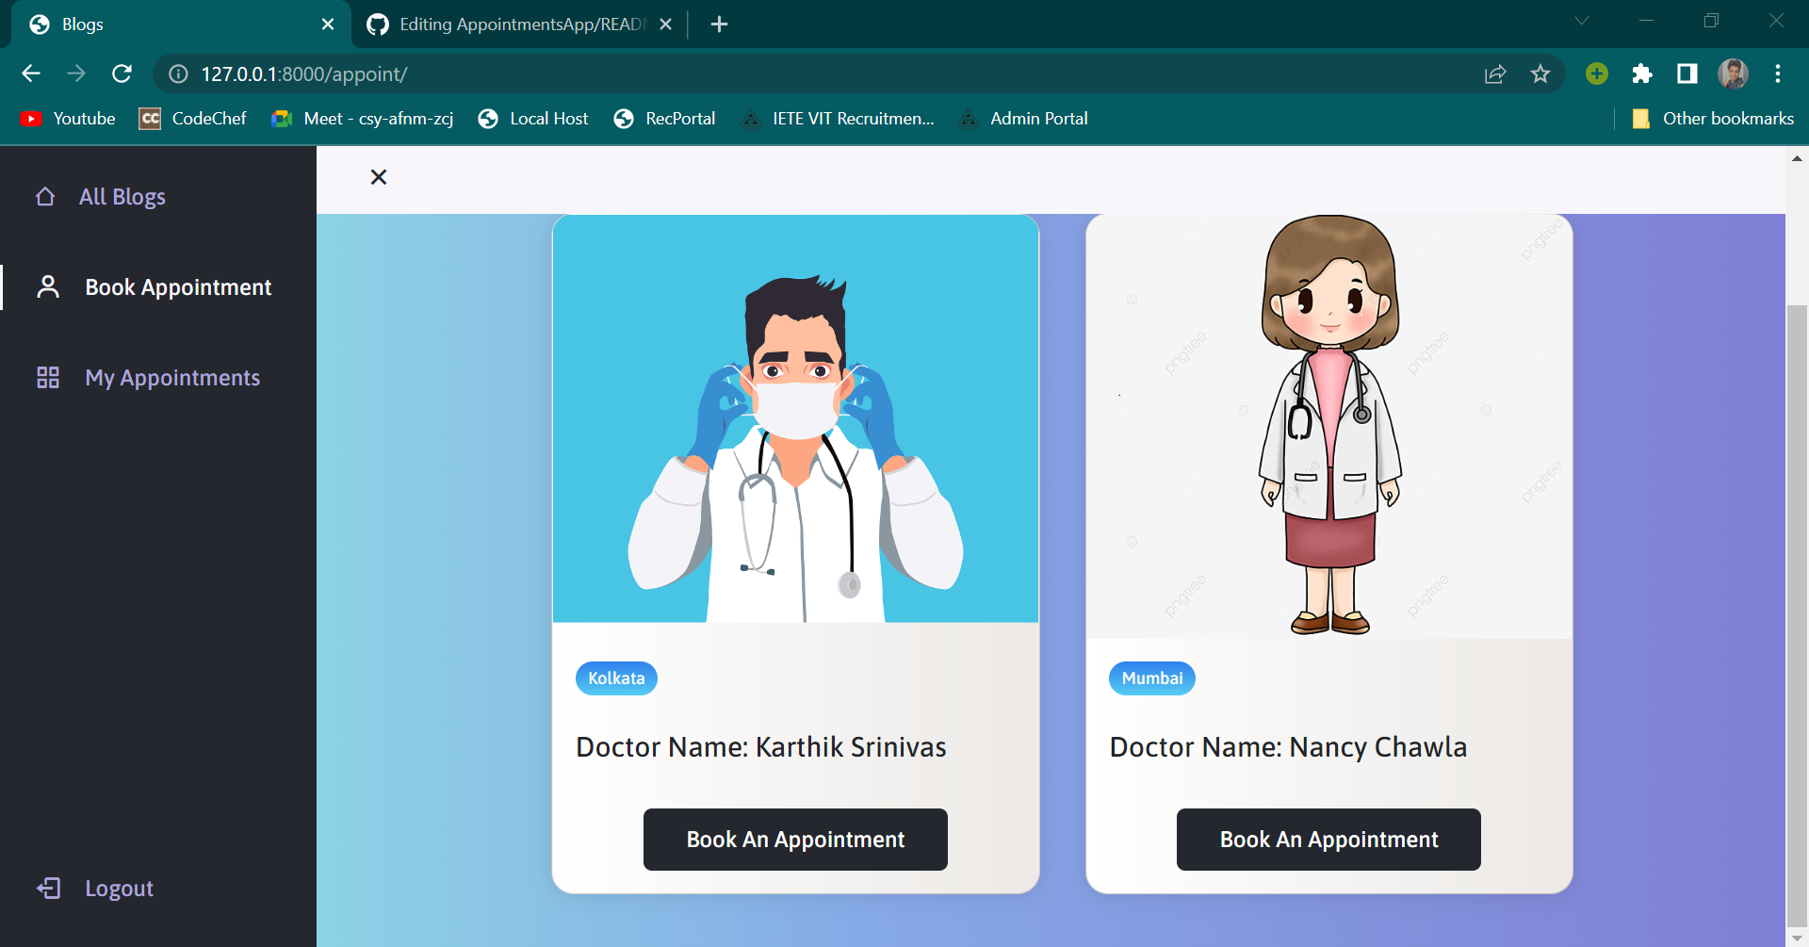Open the Chrome three-dot menu
The height and width of the screenshot is (947, 1809).
[1779, 73]
